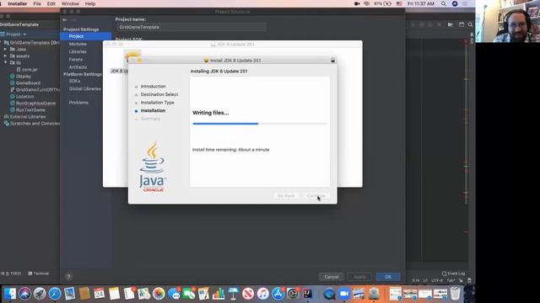Click the menu bar clock Fri 11:37 AM

pos(421,3)
